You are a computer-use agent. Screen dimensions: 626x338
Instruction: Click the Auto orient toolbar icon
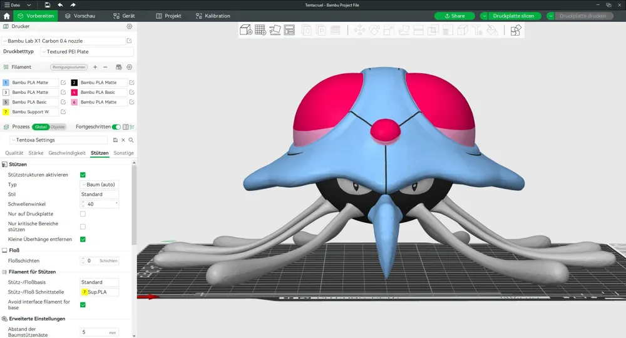pyautogui.click(x=275, y=30)
